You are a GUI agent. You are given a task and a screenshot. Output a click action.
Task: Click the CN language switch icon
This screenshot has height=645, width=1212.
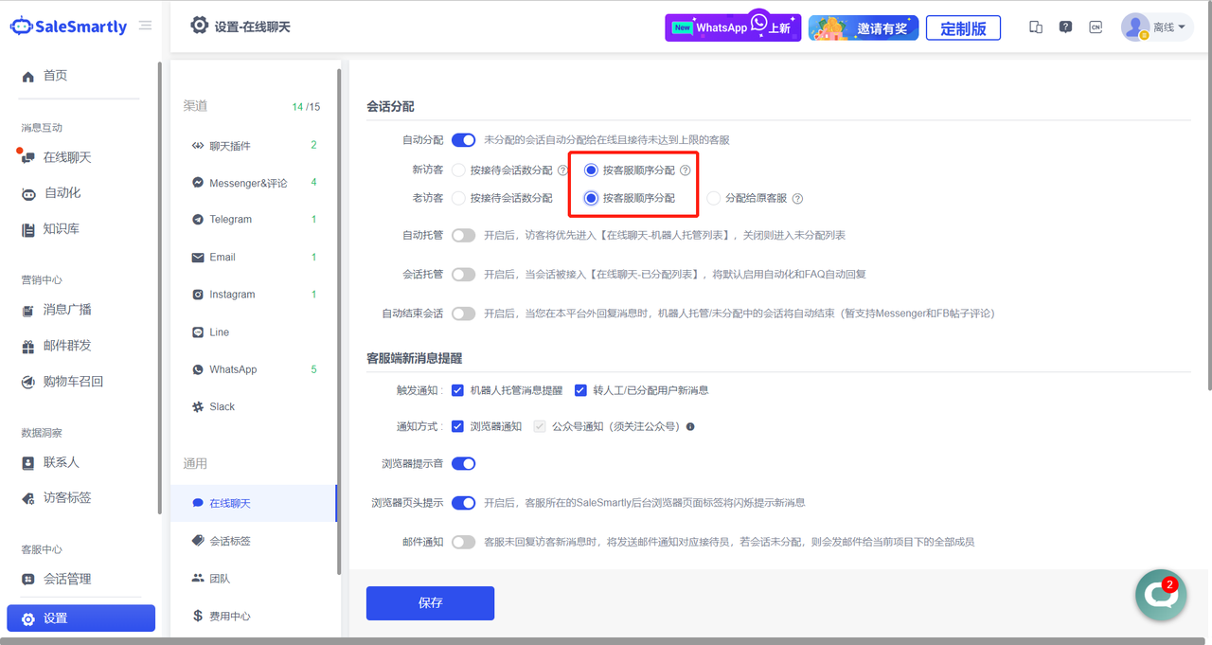[1096, 27]
